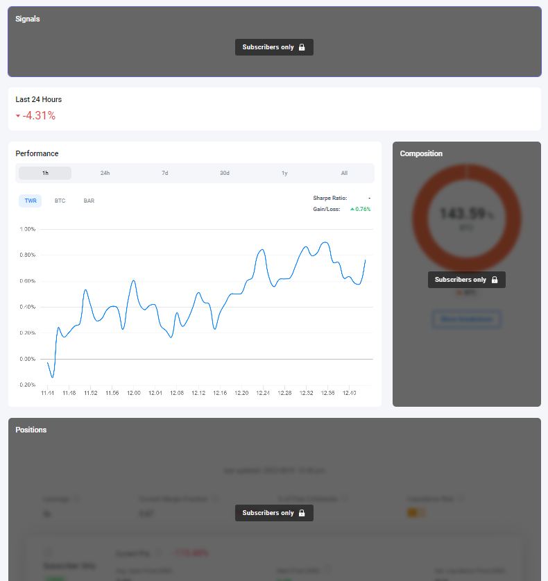This screenshot has width=548, height=581.
Task: Click the Positions panel heading
Action: pos(31,430)
